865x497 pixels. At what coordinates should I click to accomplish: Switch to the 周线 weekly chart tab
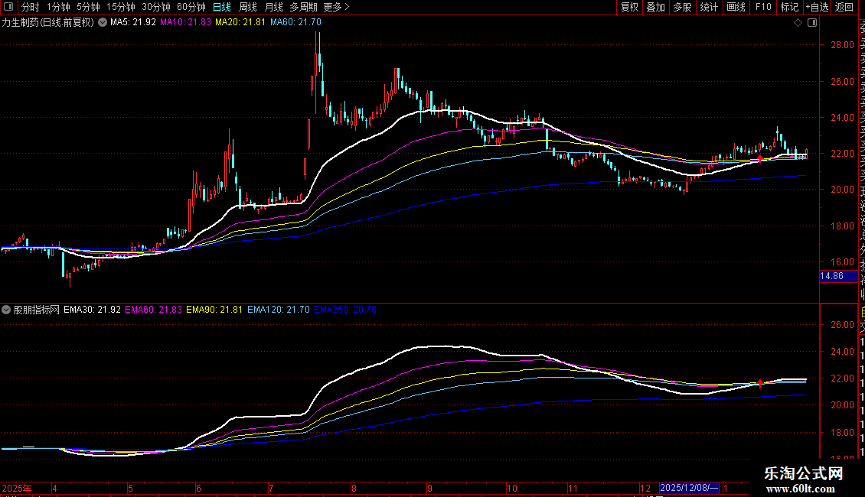248,7
